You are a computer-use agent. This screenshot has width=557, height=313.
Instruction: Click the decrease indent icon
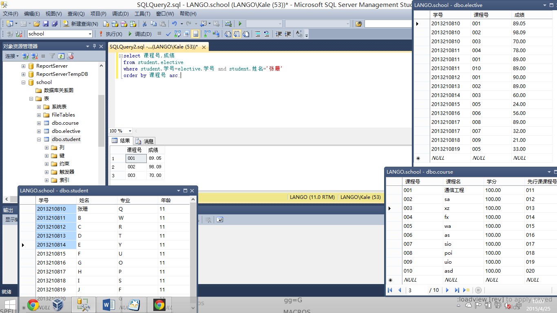pyautogui.click(x=278, y=34)
